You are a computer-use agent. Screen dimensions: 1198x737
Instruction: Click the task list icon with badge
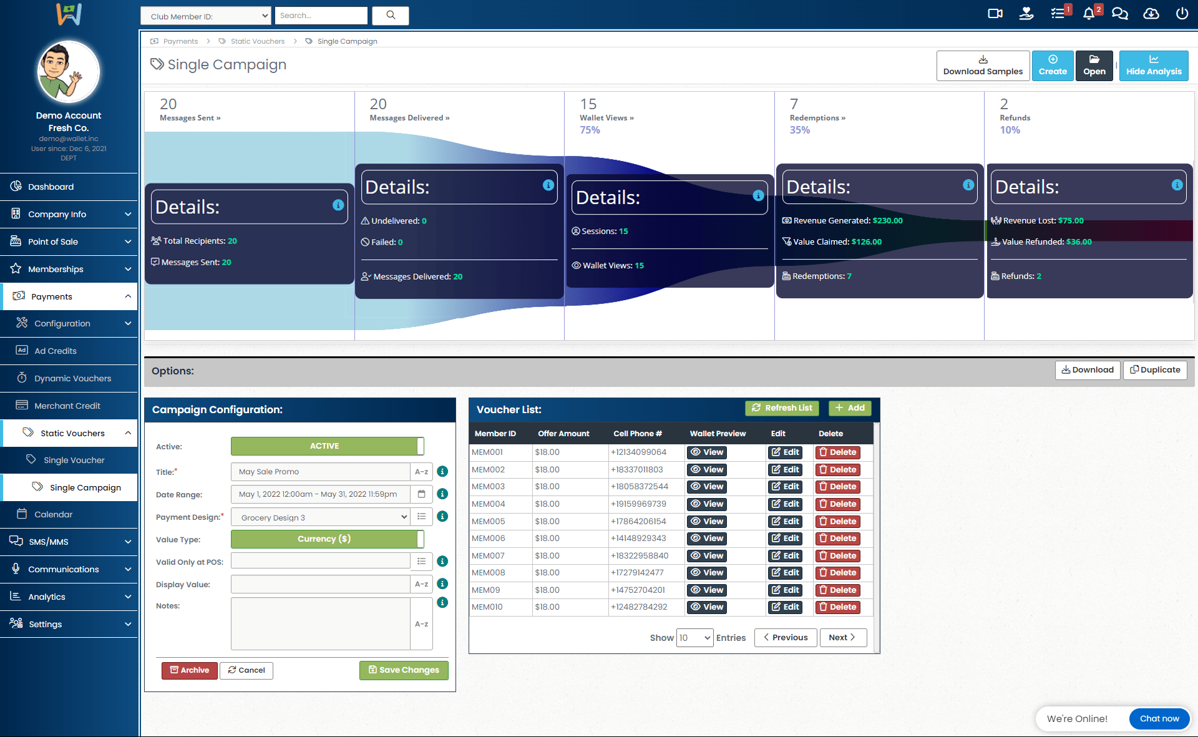[x=1058, y=14]
